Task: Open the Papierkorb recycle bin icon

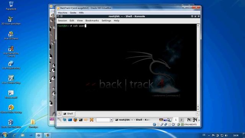Action: [11, 6]
